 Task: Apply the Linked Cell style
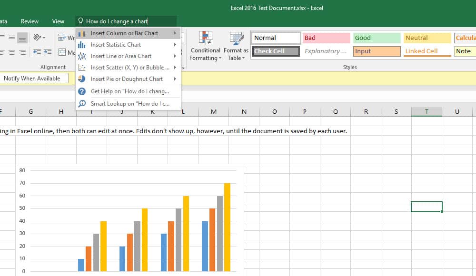click(427, 51)
